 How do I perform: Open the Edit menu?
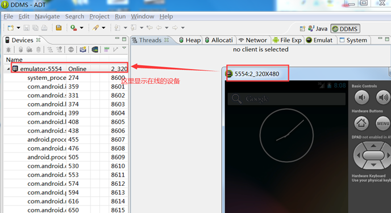tap(24, 16)
